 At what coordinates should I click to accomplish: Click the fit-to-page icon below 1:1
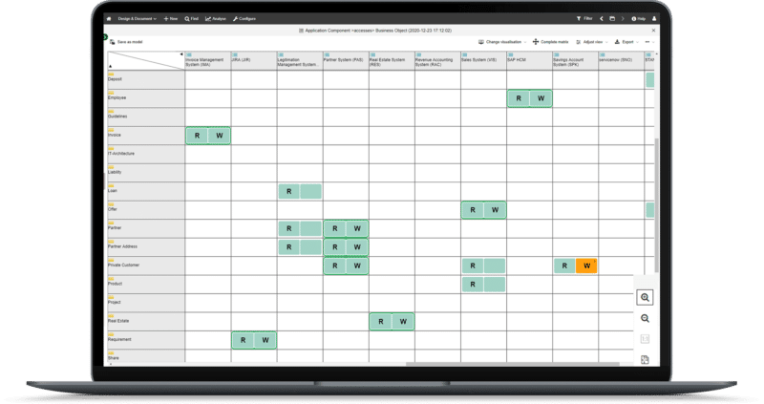coord(646,359)
